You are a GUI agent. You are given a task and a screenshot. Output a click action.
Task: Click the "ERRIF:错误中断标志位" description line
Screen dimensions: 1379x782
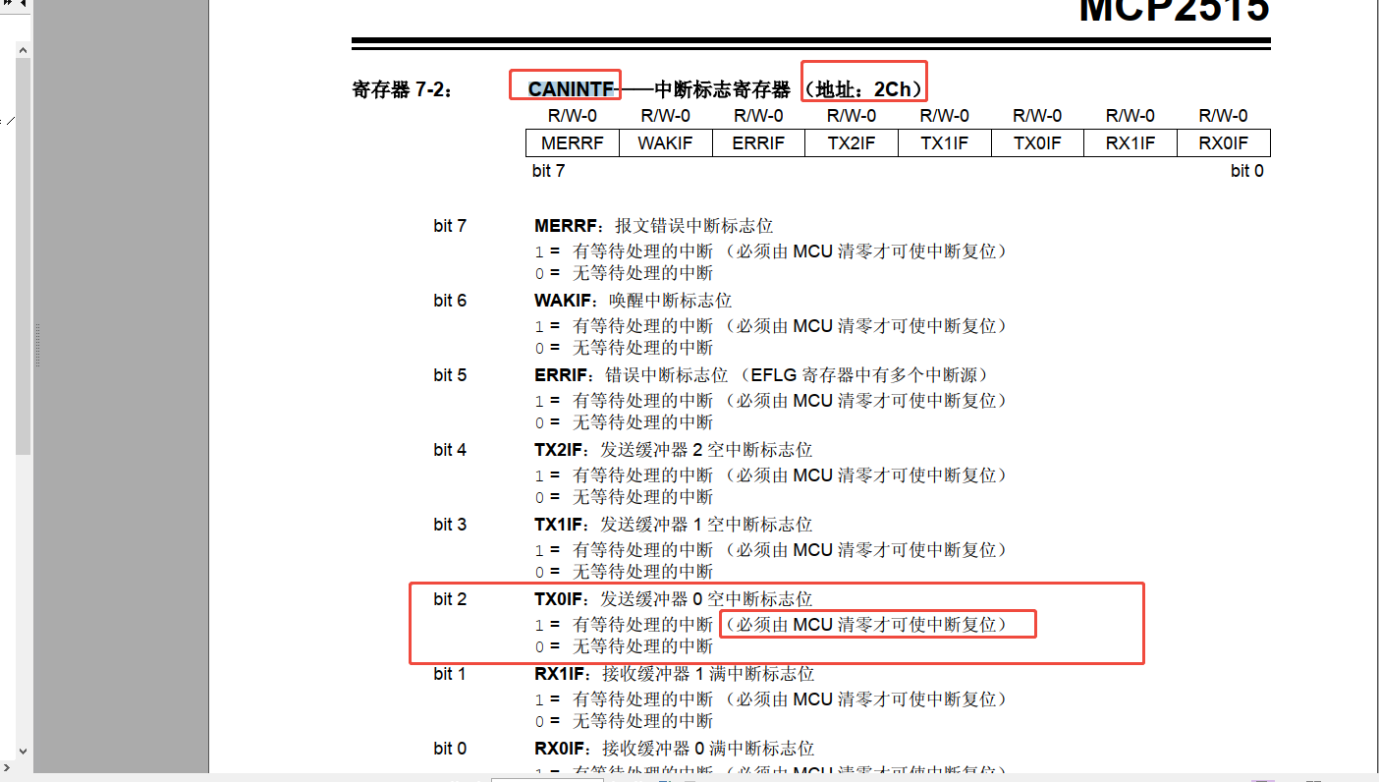pyautogui.click(x=762, y=375)
